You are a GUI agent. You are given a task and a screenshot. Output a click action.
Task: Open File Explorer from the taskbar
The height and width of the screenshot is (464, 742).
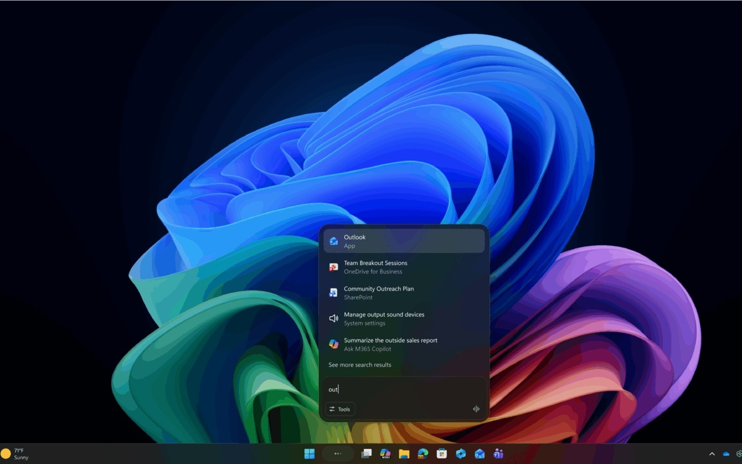(404, 453)
